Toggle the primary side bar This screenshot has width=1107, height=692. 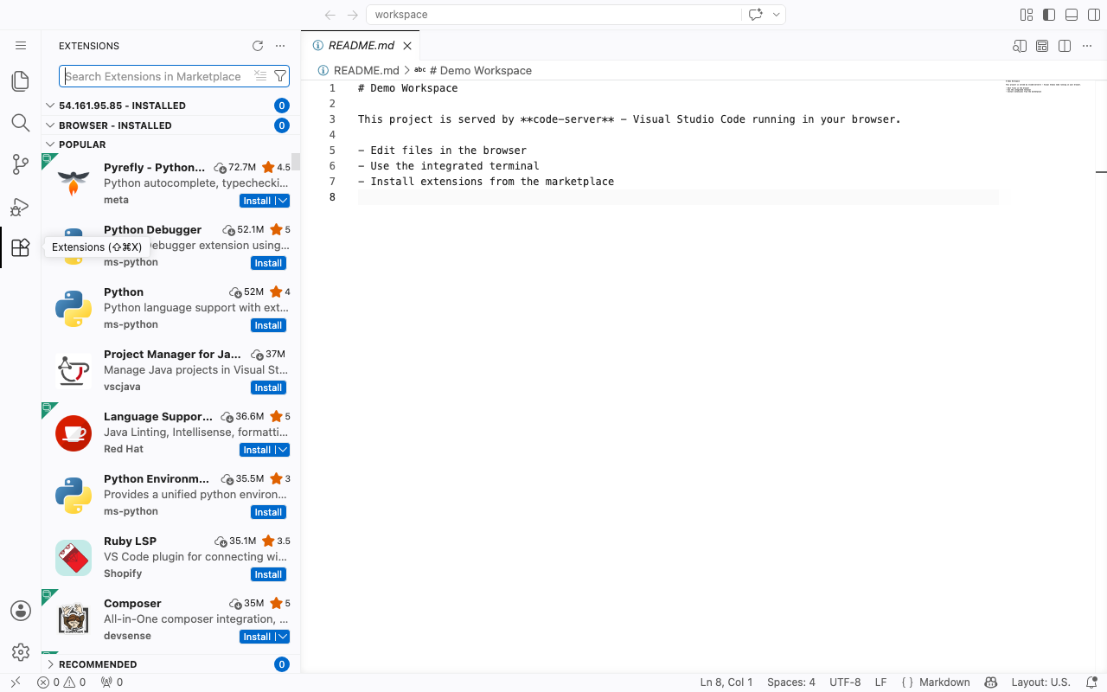(1049, 15)
